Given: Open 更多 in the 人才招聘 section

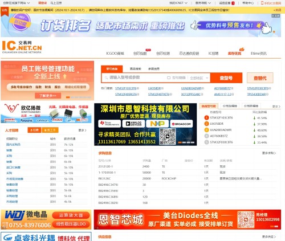Looking at the screenshot, I should [x=83, y=130].
